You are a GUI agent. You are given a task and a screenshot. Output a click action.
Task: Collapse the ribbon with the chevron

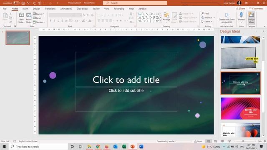coord(264,27)
